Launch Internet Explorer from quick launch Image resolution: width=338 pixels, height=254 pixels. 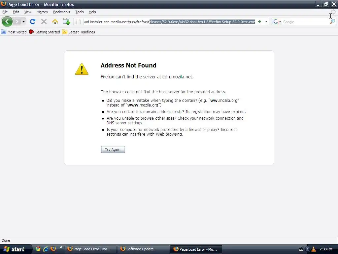[x=46, y=249]
